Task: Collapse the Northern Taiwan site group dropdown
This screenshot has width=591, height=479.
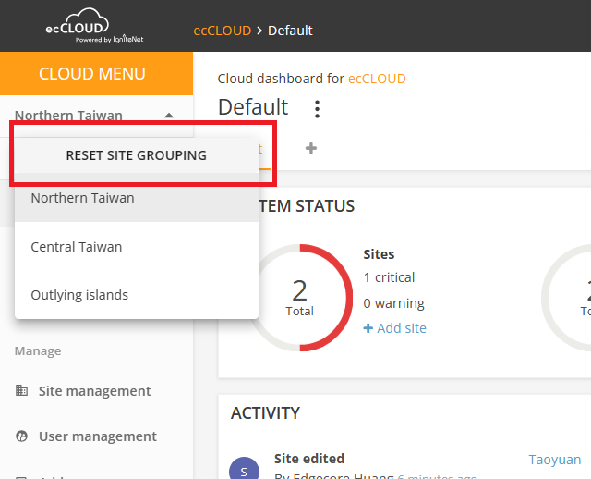Action: [169, 115]
